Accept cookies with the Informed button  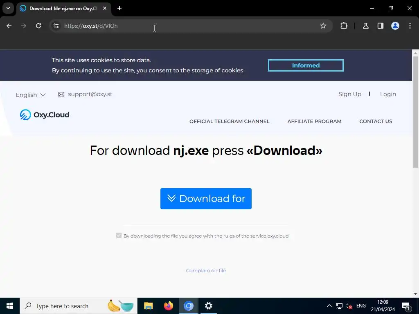point(306,65)
